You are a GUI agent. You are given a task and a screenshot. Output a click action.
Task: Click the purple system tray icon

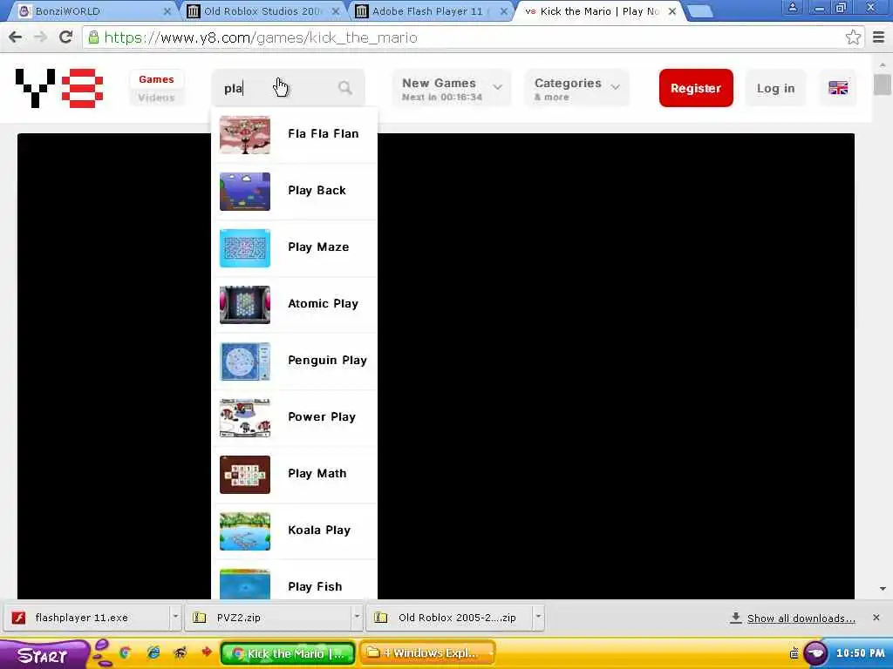[x=815, y=653]
